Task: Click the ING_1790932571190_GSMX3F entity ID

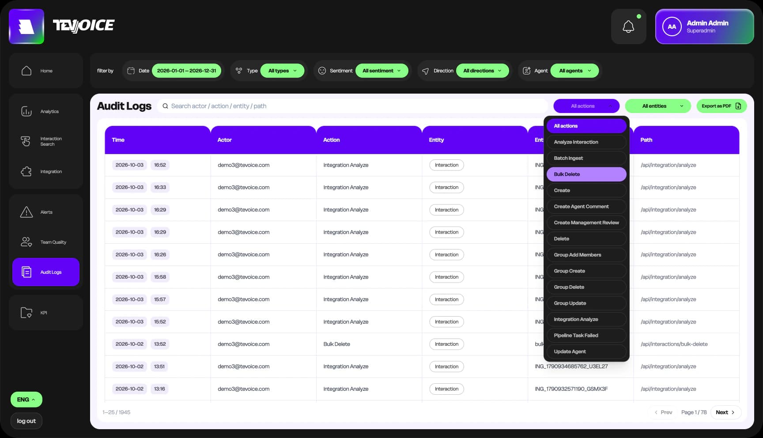Action: pos(571,389)
